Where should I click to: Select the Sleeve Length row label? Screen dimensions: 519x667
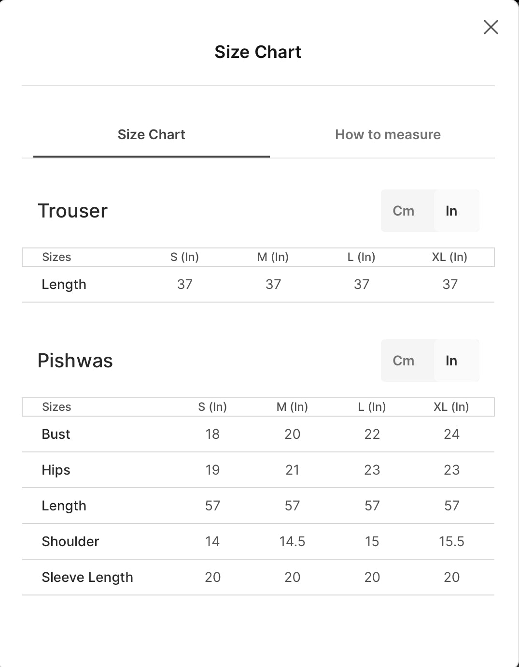[87, 577]
